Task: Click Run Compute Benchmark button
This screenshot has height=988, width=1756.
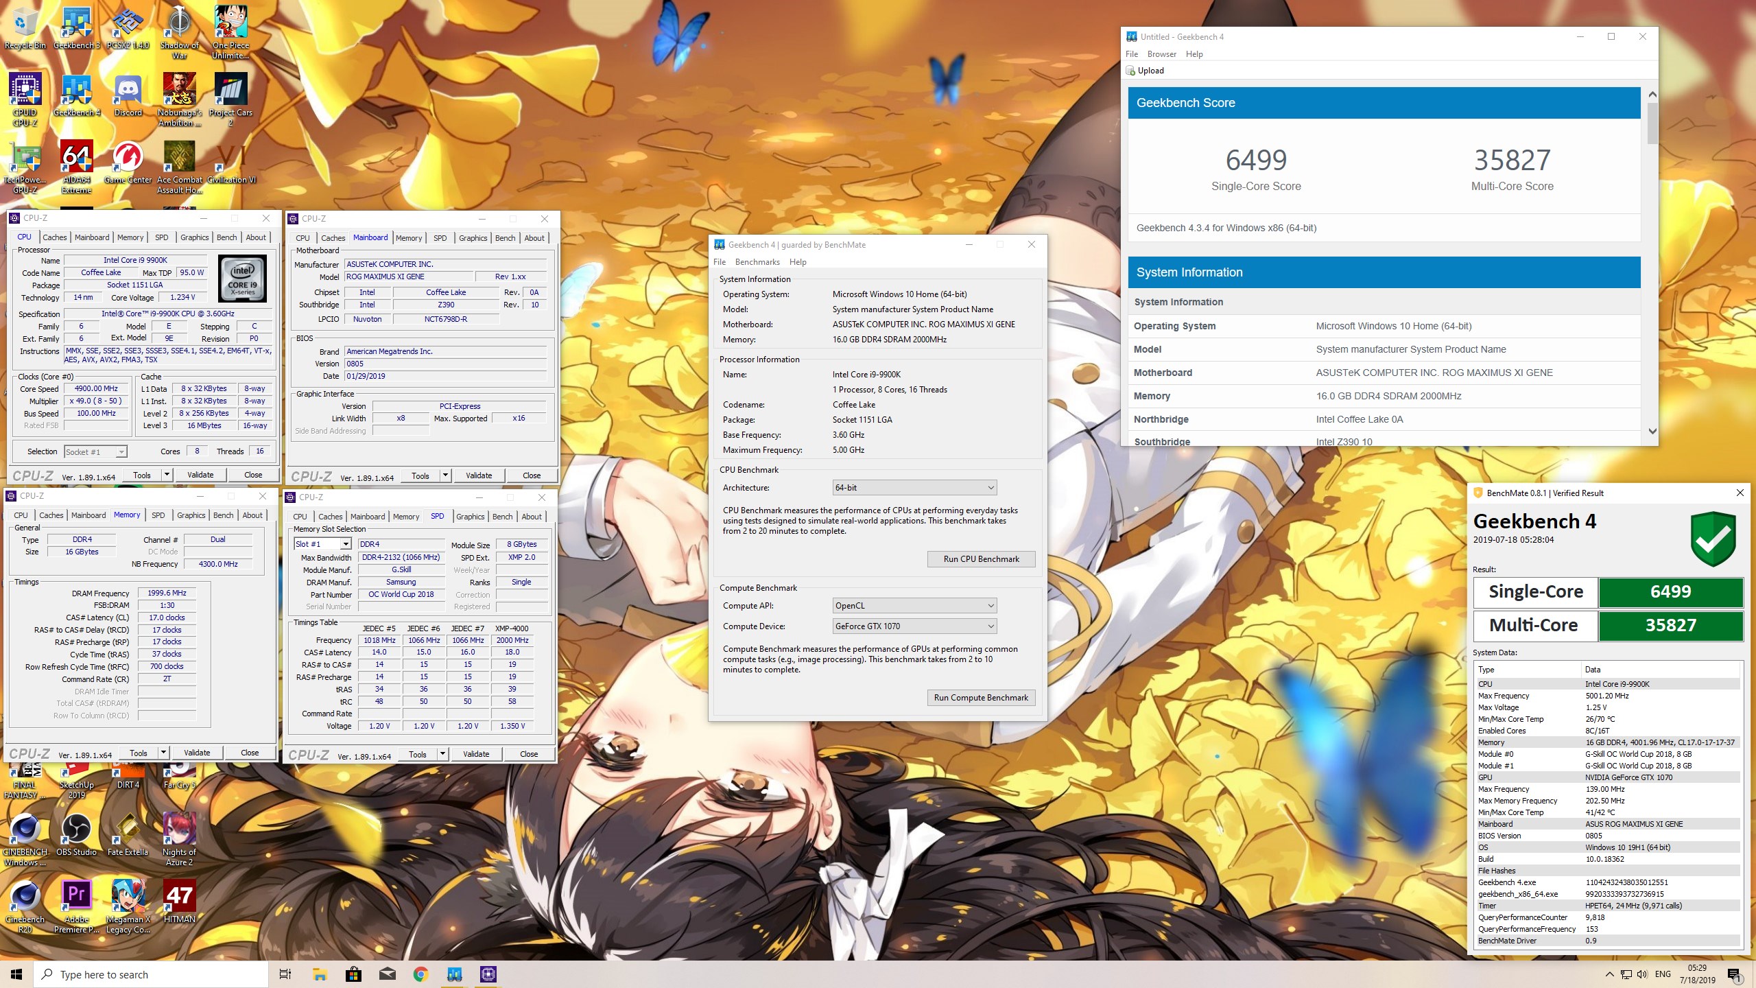Action: pos(981,698)
